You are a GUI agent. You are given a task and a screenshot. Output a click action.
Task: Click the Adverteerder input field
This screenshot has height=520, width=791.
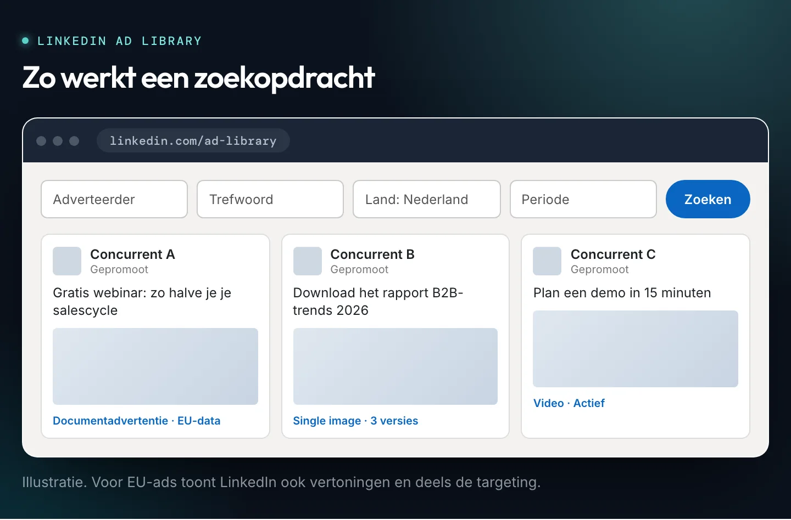(x=114, y=199)
